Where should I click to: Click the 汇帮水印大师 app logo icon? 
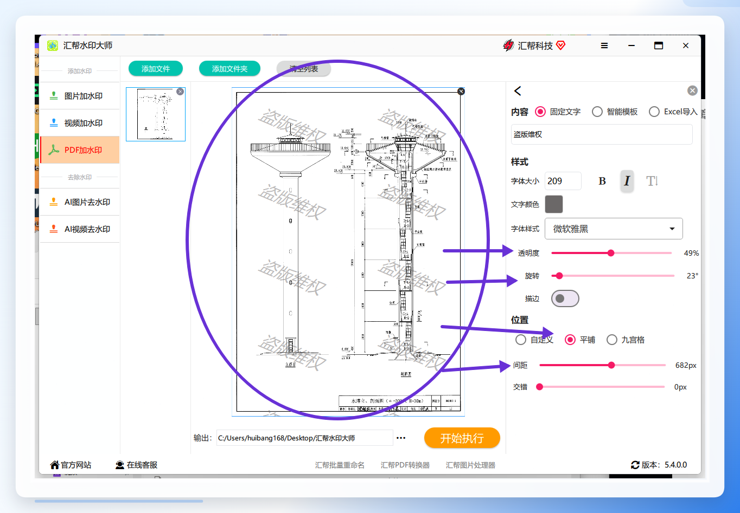53,46
